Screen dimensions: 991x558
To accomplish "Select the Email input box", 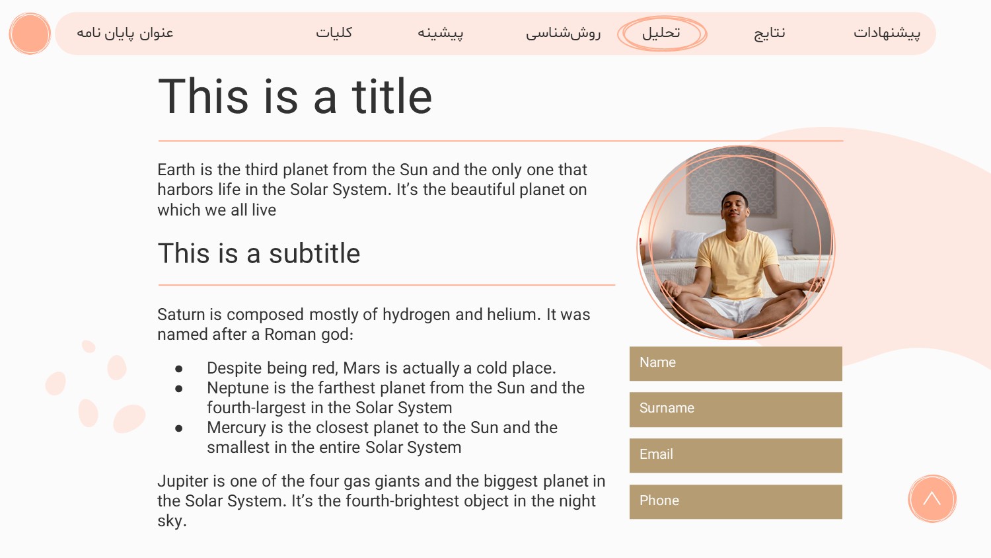I will (735, 455).
